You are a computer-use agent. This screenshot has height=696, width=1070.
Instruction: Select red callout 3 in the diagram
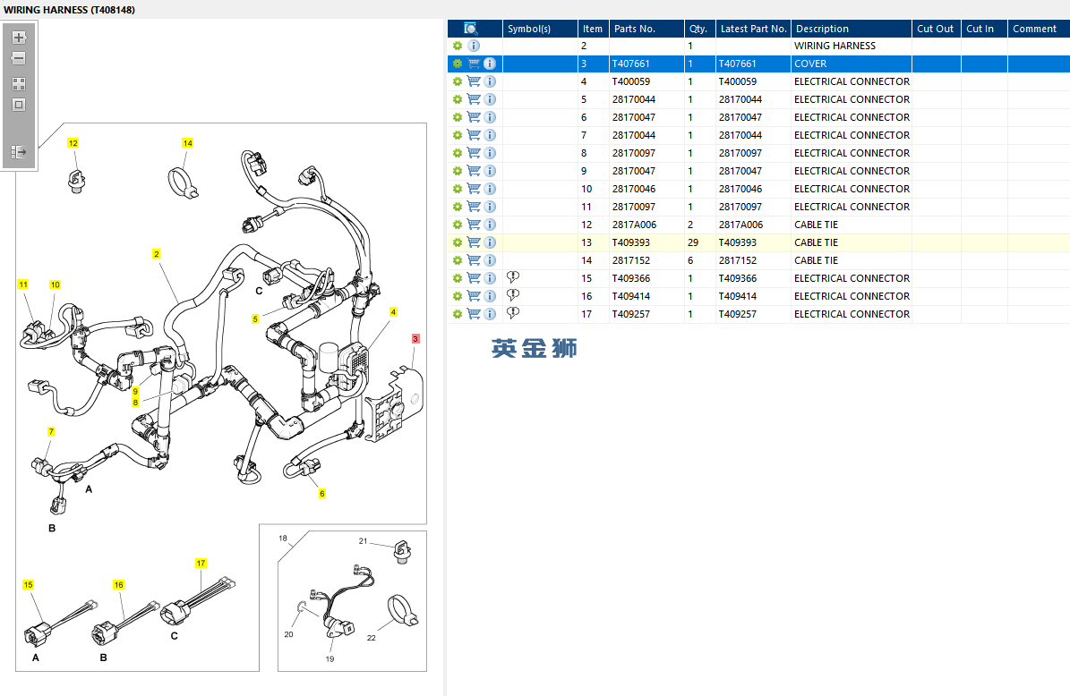tap(415, 339)
